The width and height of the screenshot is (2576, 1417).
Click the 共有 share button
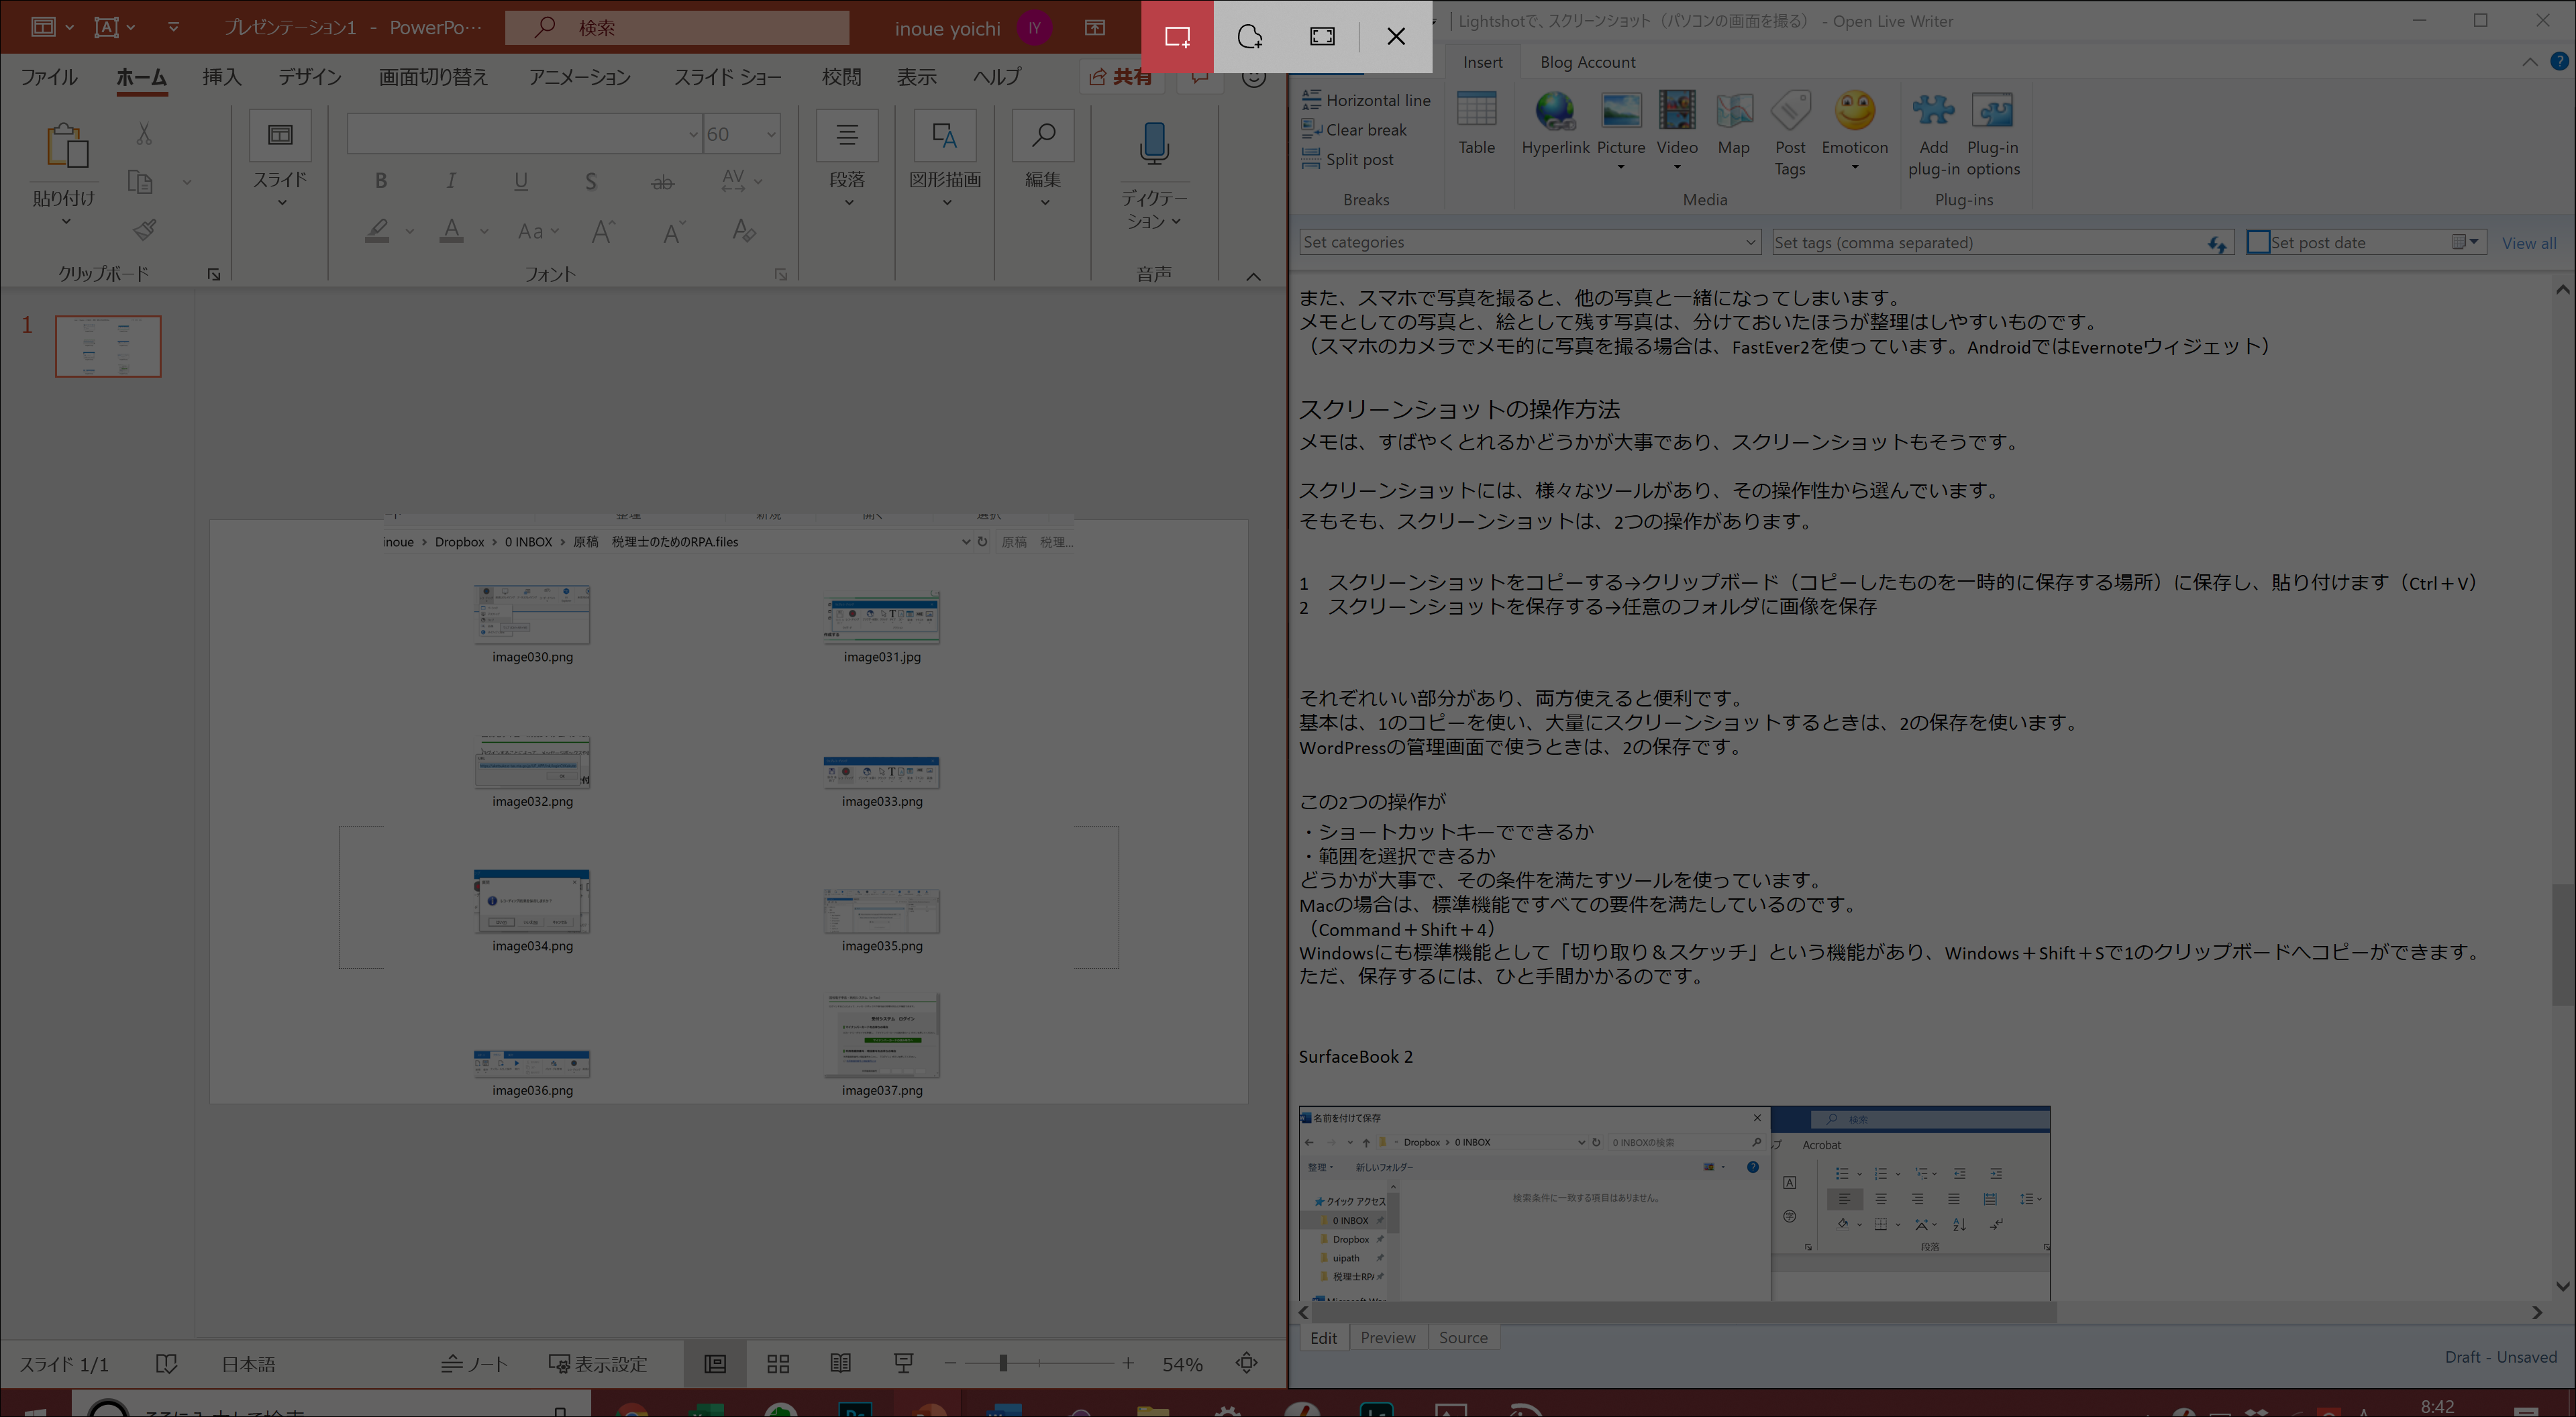click(1121, 77)
